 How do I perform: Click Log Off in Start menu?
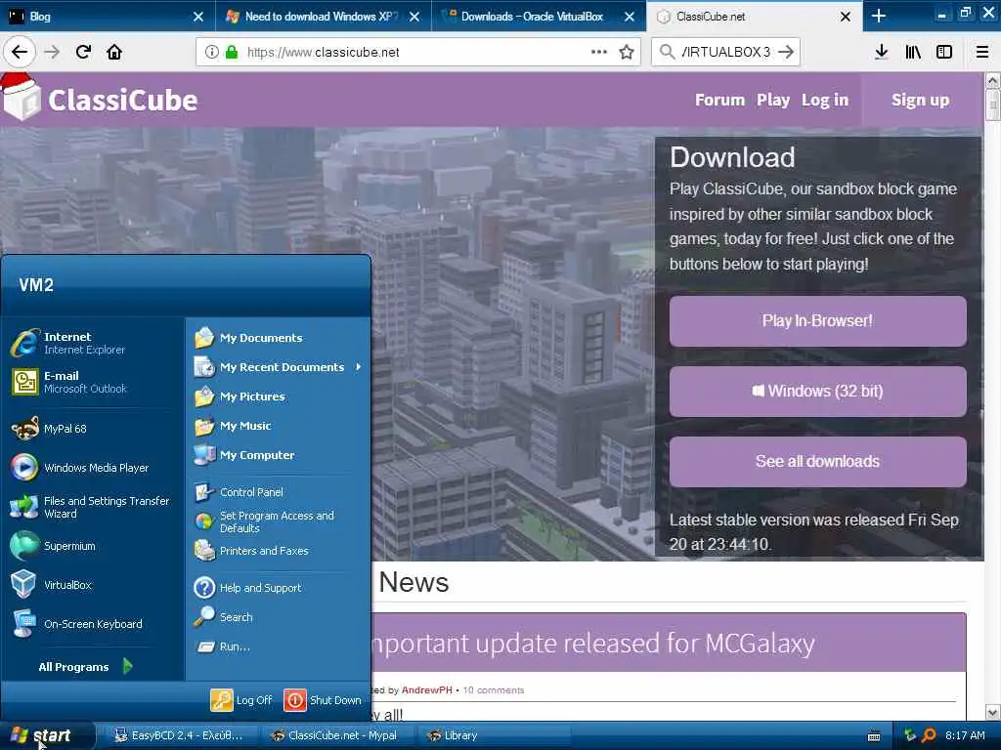[242, 699]
